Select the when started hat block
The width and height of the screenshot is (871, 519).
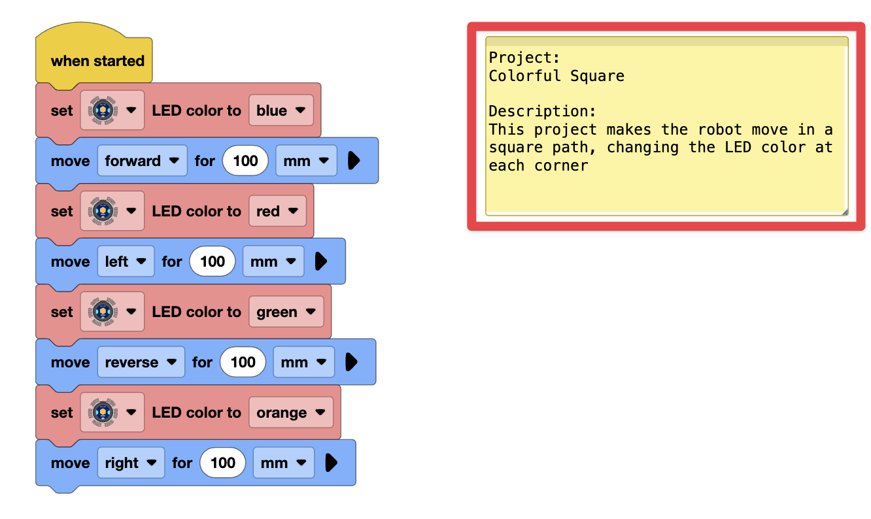click(x=94, y=61)
